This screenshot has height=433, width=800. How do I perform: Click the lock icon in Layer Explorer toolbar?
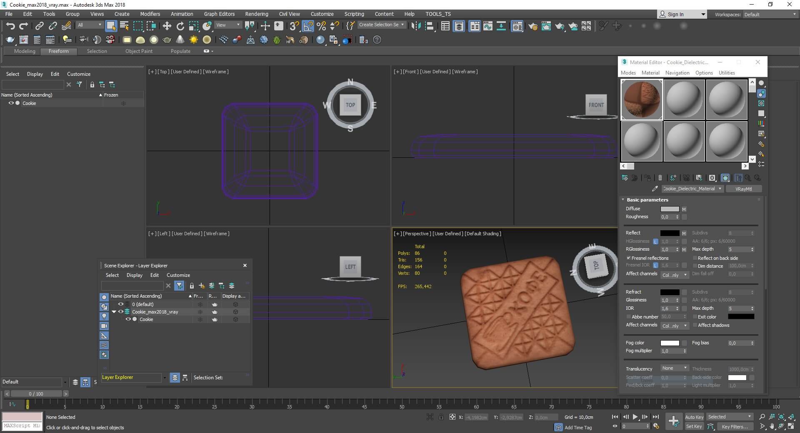coord(192,286)
